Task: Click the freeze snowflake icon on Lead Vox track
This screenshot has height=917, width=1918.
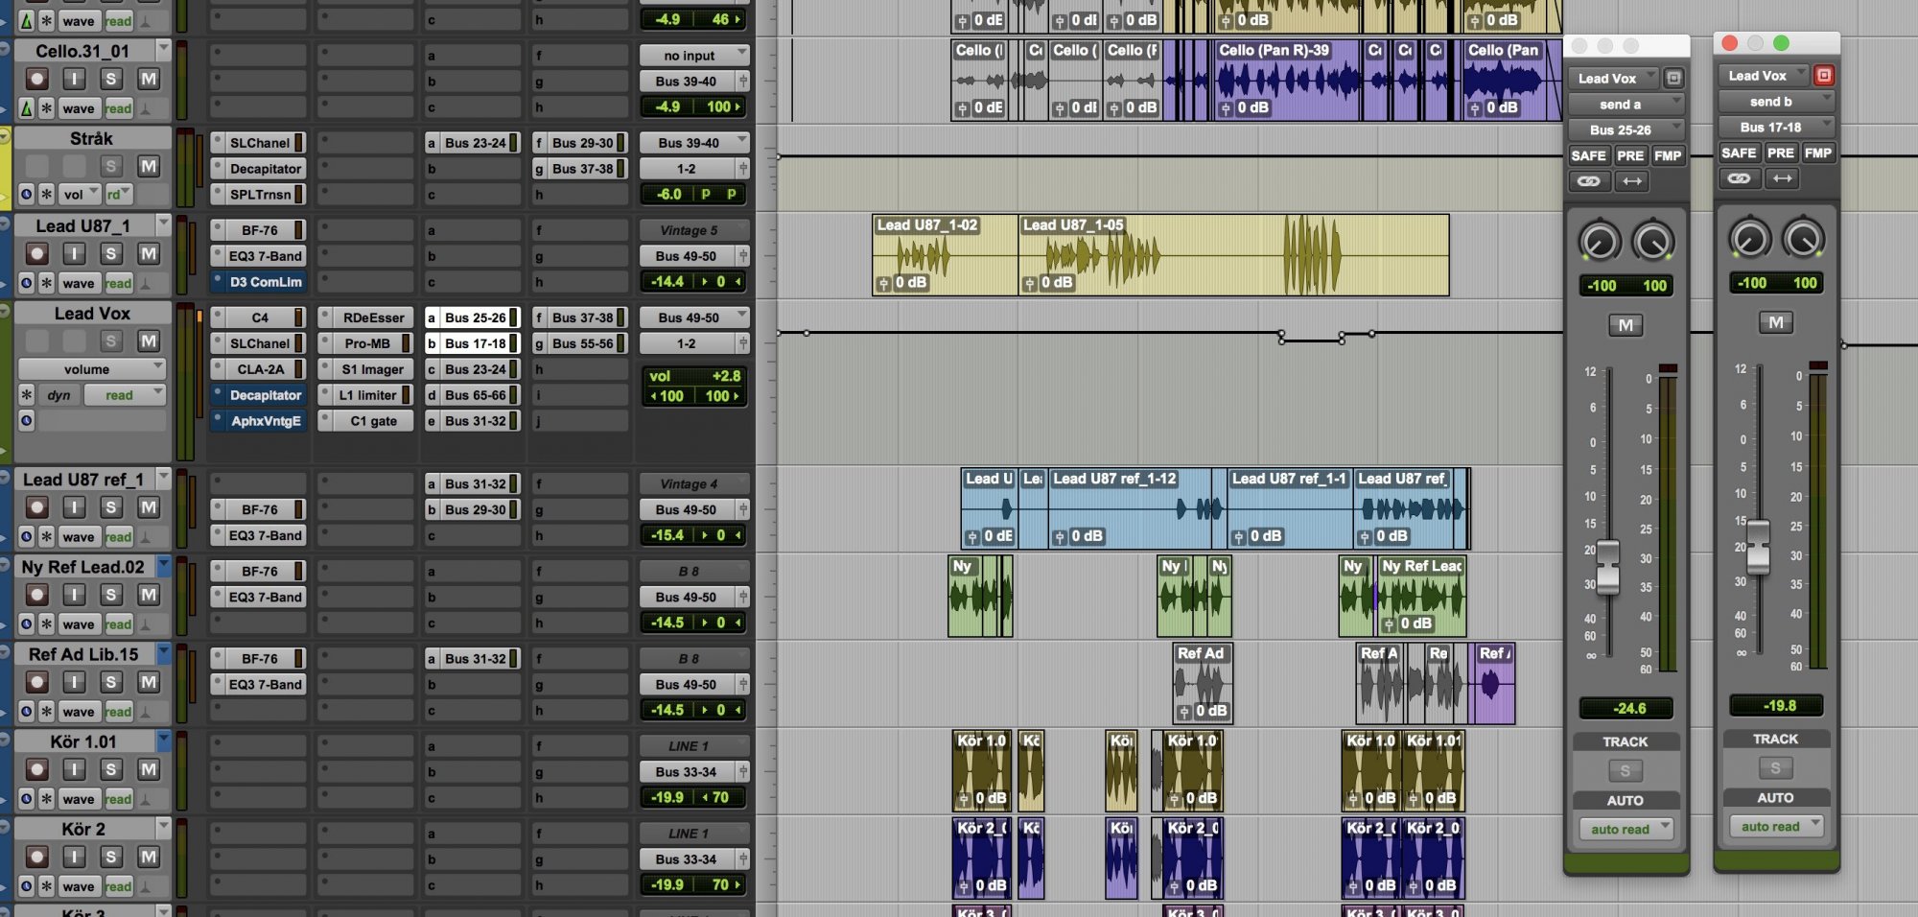Action: pyautogui.click(x=27, y=395)
